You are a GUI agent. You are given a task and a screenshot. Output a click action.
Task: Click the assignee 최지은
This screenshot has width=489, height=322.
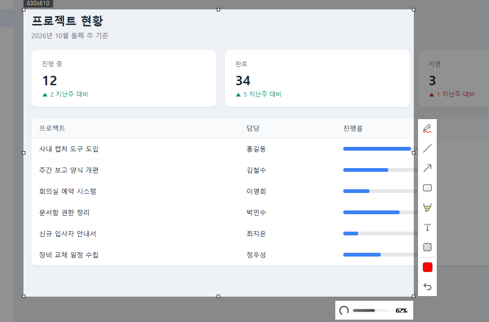pos(256,233)
